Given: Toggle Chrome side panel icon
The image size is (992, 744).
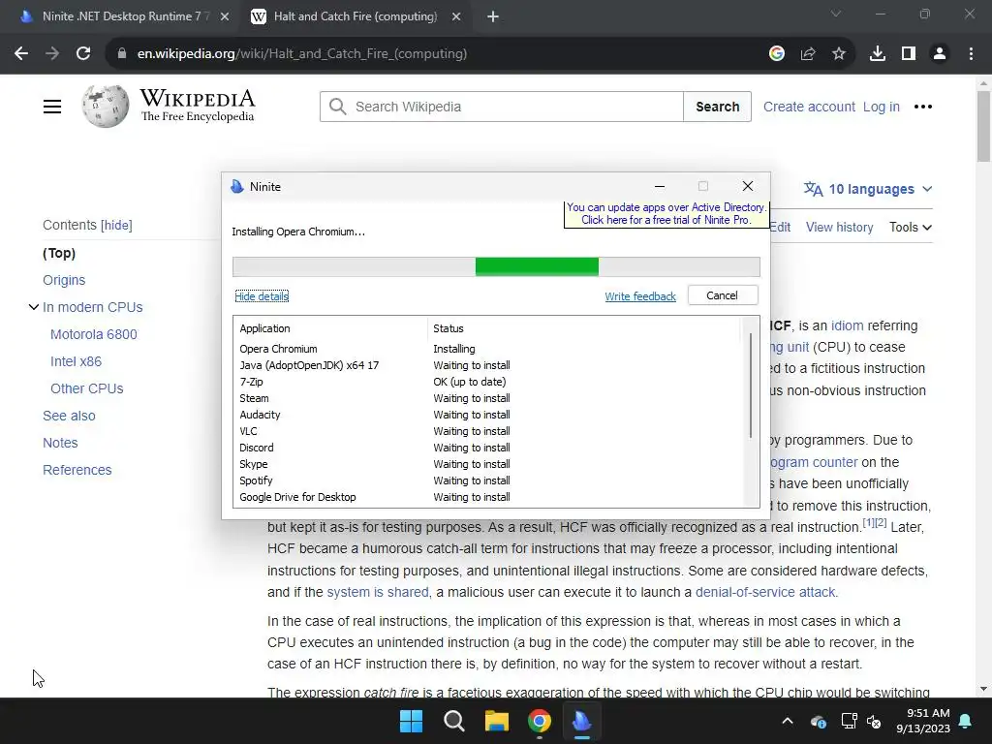Looking at the screenshot, I should coord(909,54).
